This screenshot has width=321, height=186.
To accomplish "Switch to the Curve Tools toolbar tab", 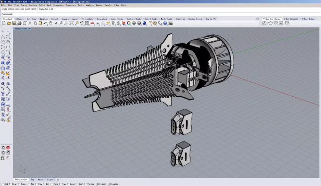I will 117,19.
